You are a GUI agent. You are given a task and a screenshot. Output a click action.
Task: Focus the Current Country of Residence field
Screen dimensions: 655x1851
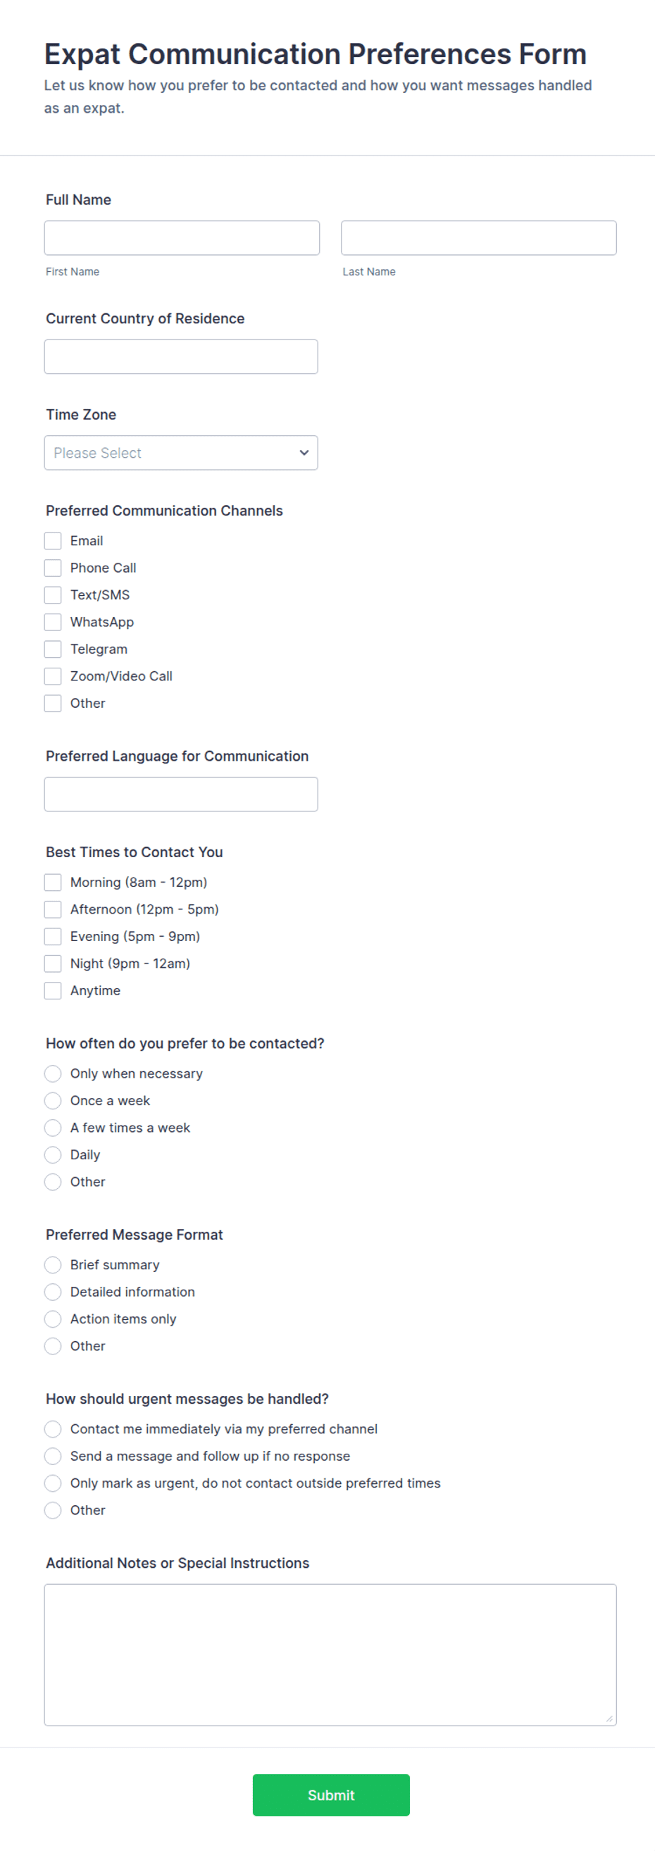[181, 356]
